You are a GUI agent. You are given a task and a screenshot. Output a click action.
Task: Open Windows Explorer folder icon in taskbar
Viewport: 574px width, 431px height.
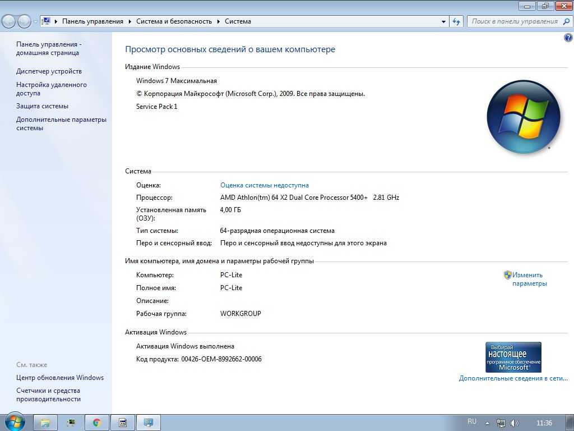click(45, 423)
